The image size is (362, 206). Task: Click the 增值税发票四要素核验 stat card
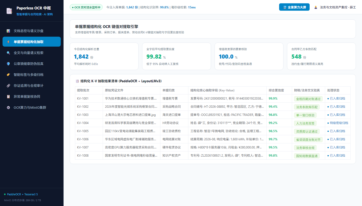(249, 56)
